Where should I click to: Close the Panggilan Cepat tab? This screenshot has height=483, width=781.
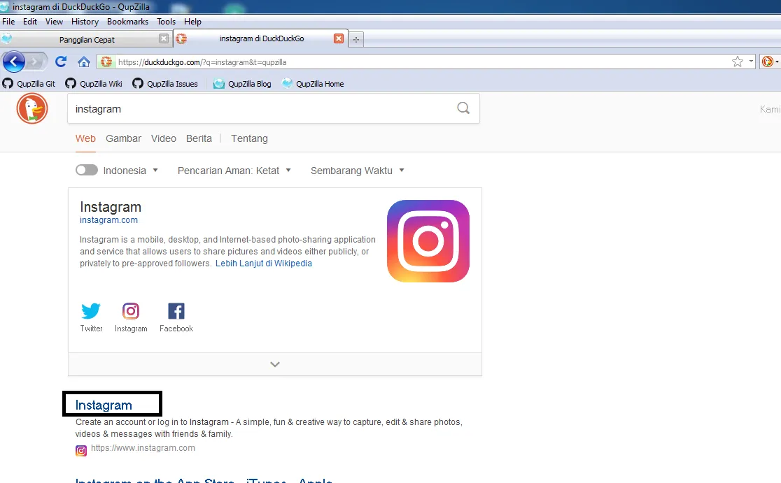pyautogui.click(x=163, y=39)
